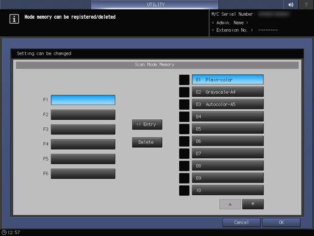The width and height of the screenshot is (314, 236).
Task: Select the F1 function key slot
Action: [83, 100]
